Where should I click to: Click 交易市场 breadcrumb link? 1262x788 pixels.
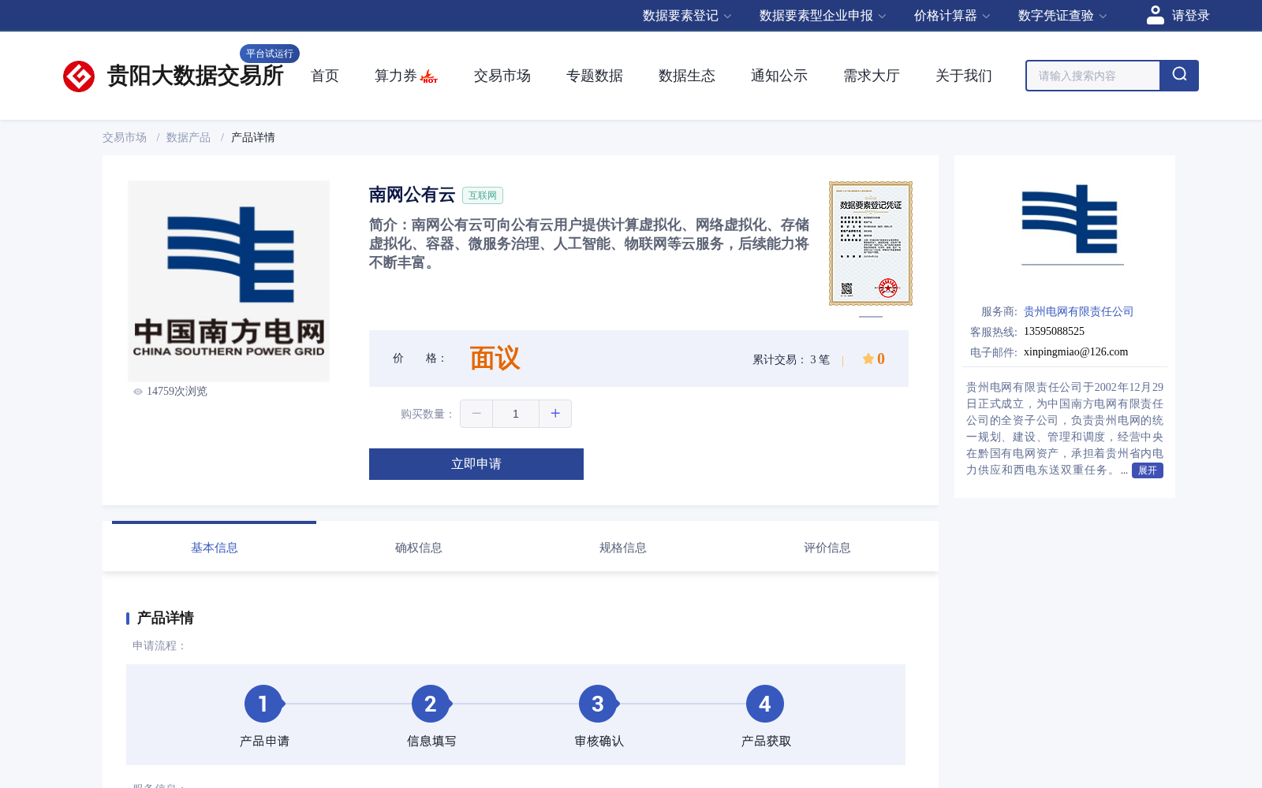click(x=125, y=138)
